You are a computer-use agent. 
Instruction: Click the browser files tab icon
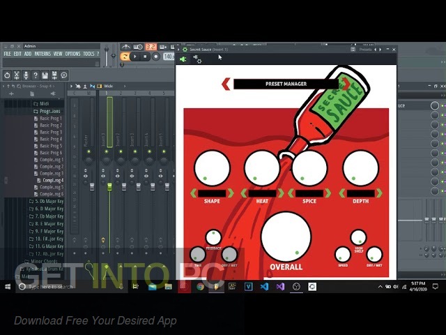coord(32,94)
